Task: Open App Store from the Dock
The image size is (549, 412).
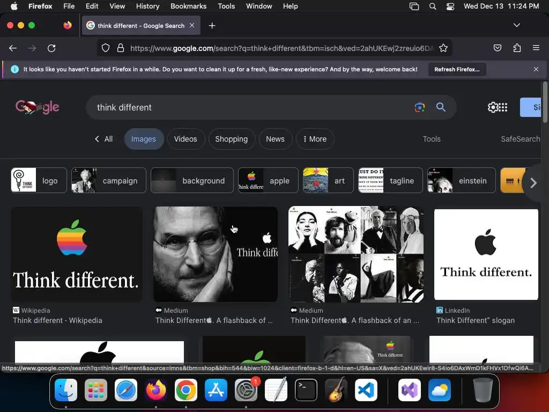Action: click(216, 390)
